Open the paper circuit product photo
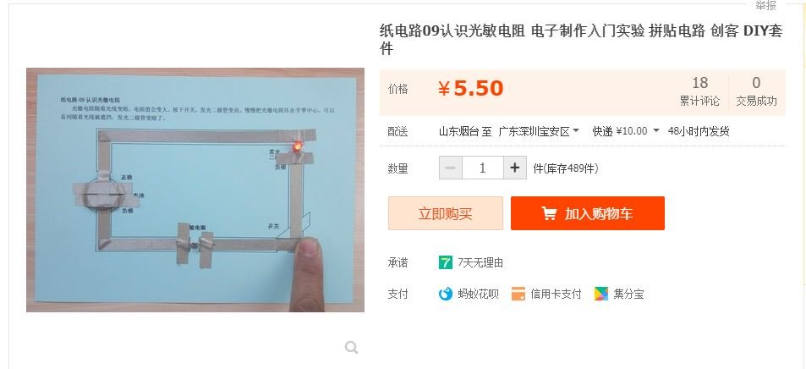The image size is (806, 369). pyautogui.click(x=195, y=190)
